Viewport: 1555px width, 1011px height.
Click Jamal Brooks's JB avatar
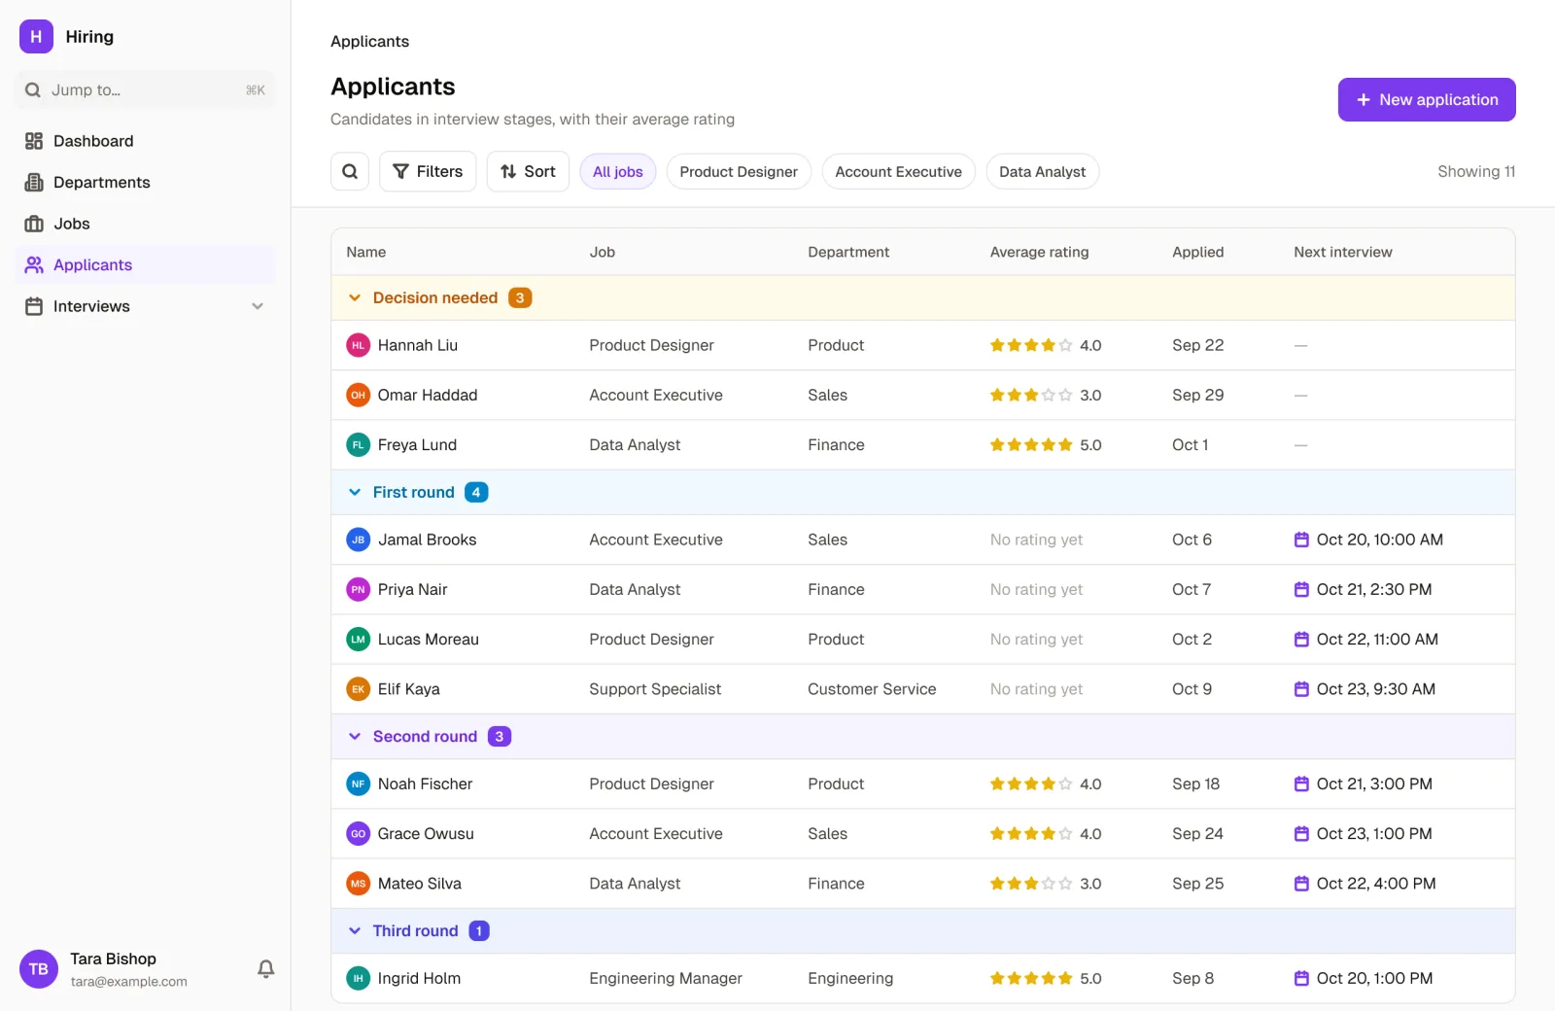click(x=359, y=540)
